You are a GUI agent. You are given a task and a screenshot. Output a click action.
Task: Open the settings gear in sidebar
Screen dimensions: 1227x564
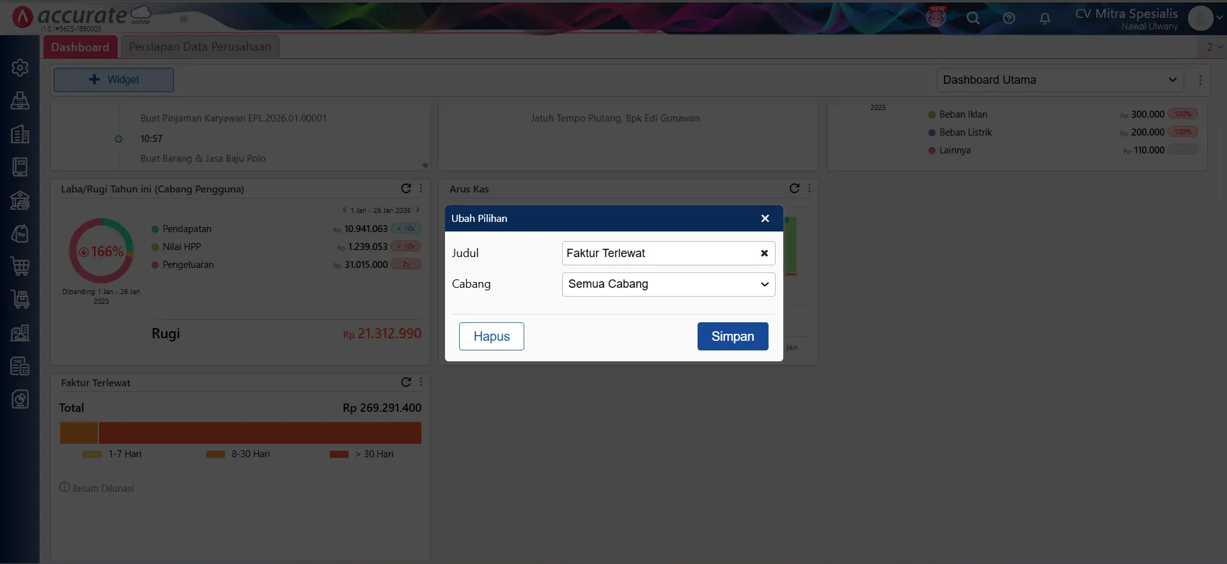point(20,67)
